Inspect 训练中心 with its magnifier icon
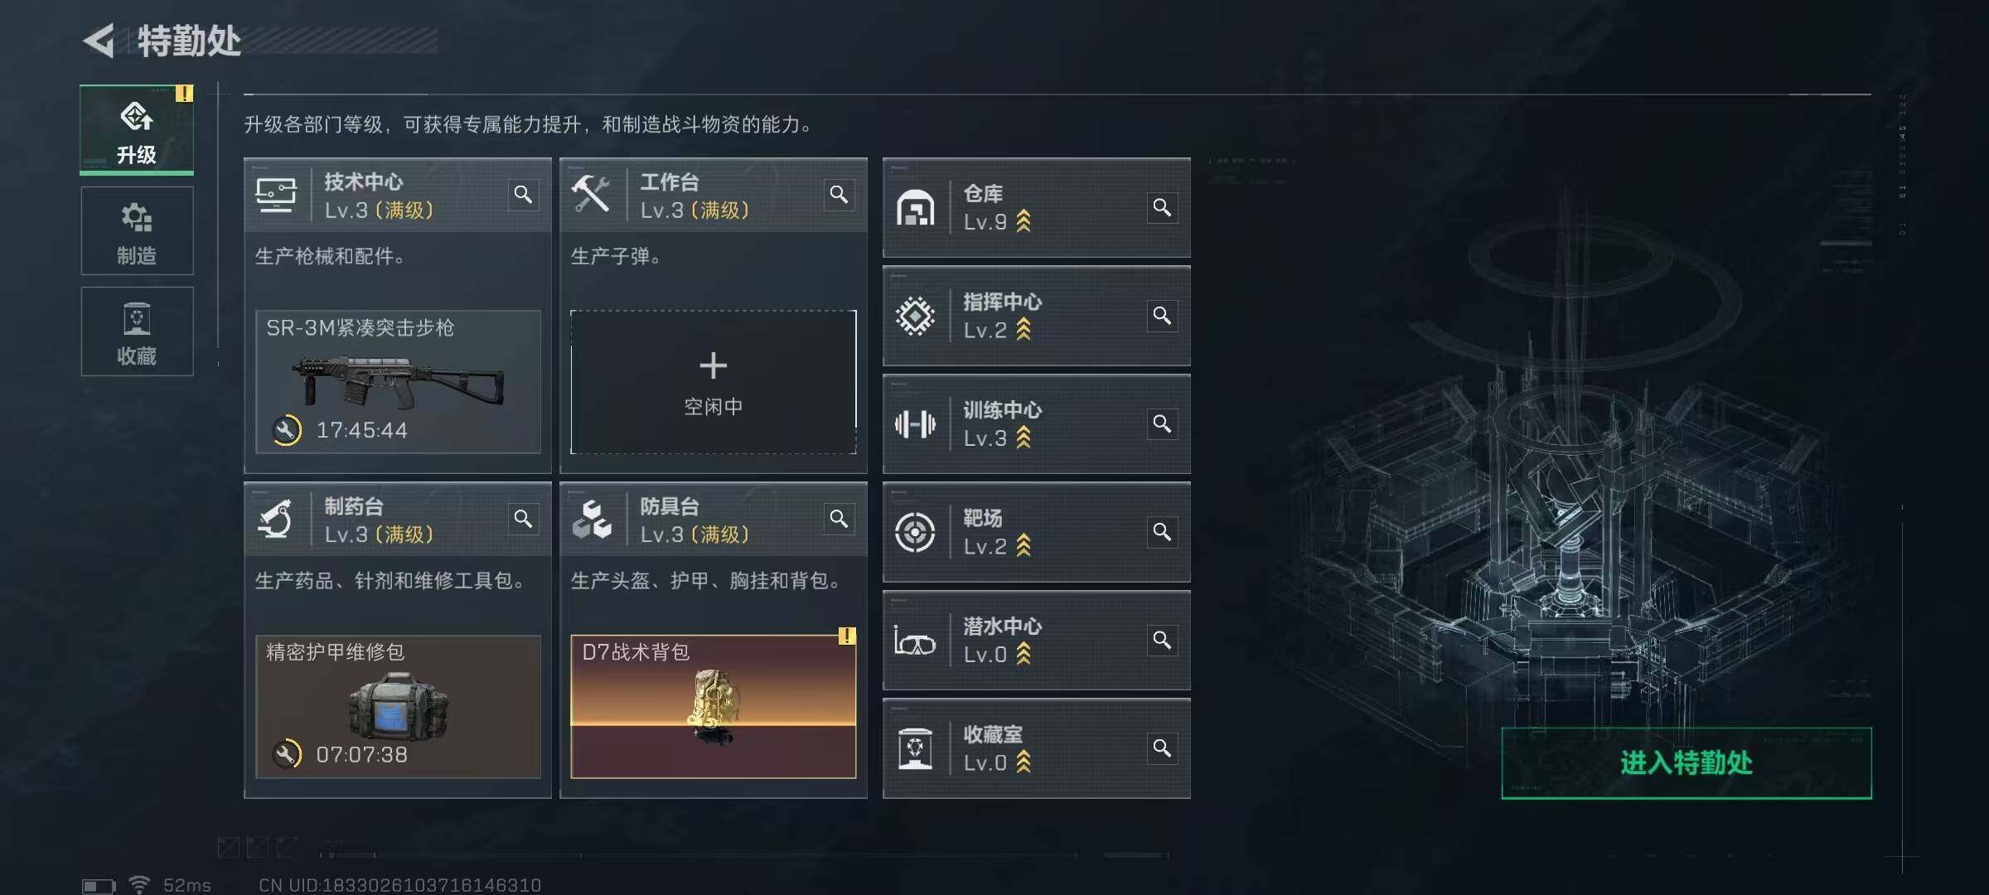 1162,424
